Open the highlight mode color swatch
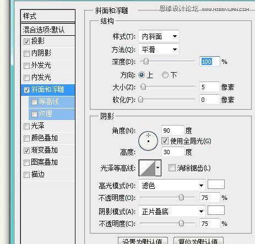255x244 pixels. [216, 185]
